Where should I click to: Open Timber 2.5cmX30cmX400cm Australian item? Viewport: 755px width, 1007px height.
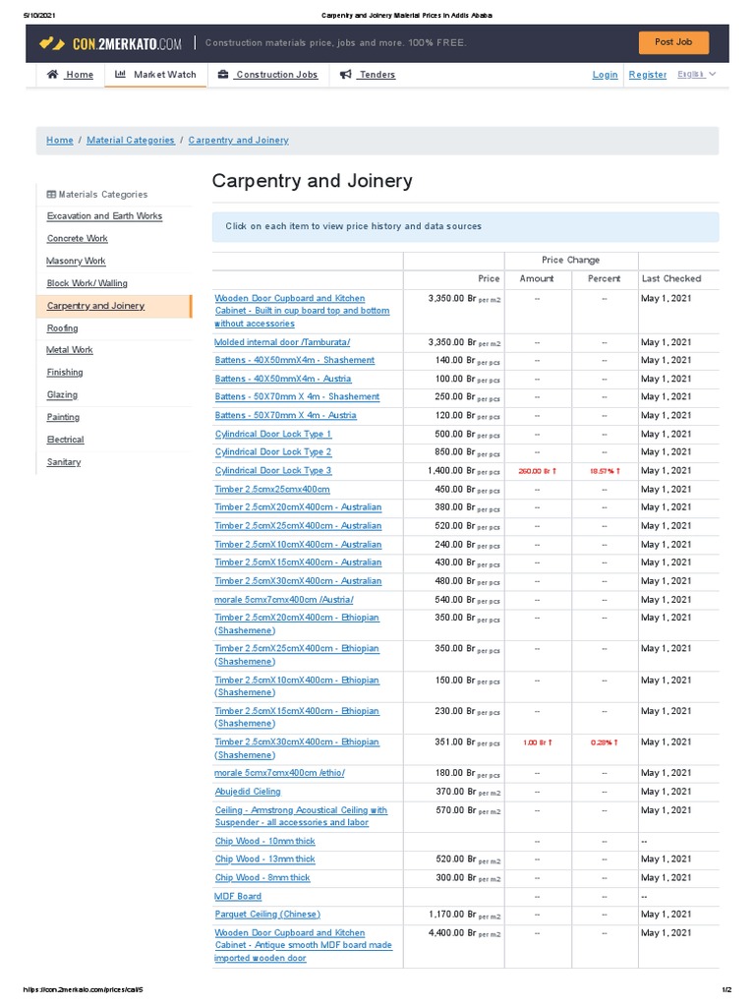coord(298,581)
